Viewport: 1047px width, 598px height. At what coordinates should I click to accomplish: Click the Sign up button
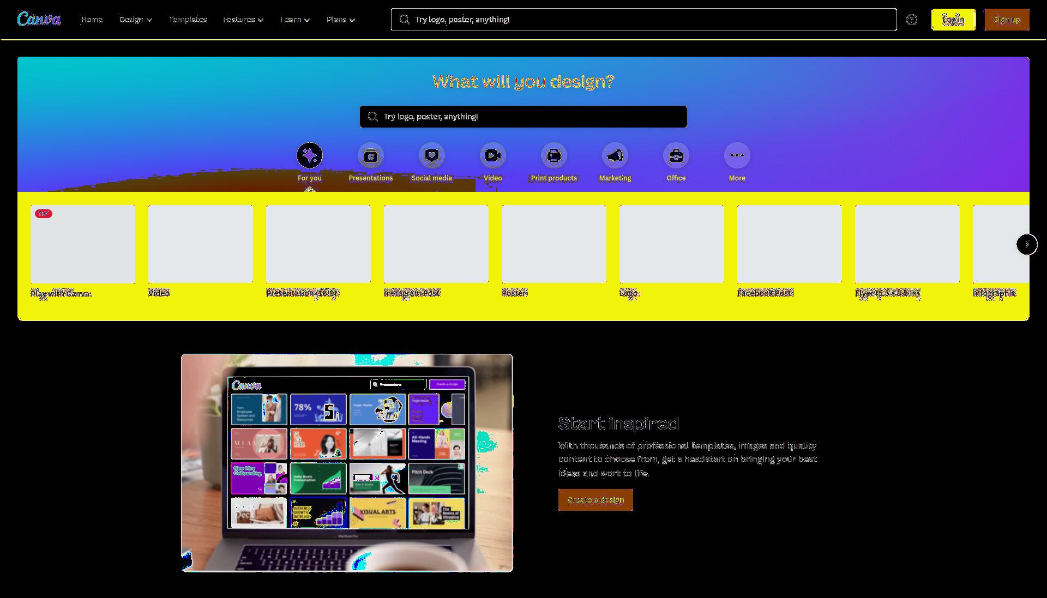(1007, 20)
